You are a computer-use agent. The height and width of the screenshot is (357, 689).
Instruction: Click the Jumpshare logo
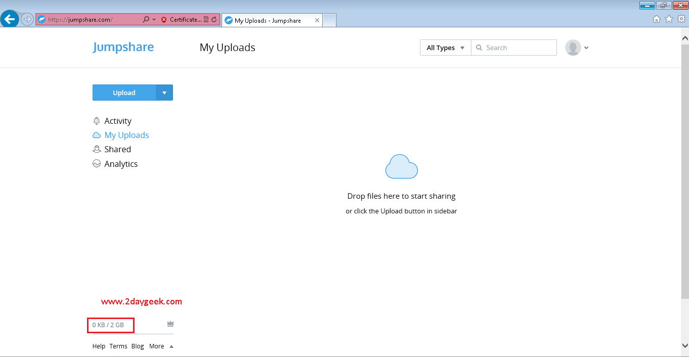(x=123, y=47)
